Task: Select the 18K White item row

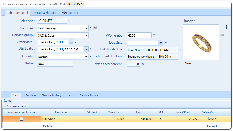Action: [60, 119]
